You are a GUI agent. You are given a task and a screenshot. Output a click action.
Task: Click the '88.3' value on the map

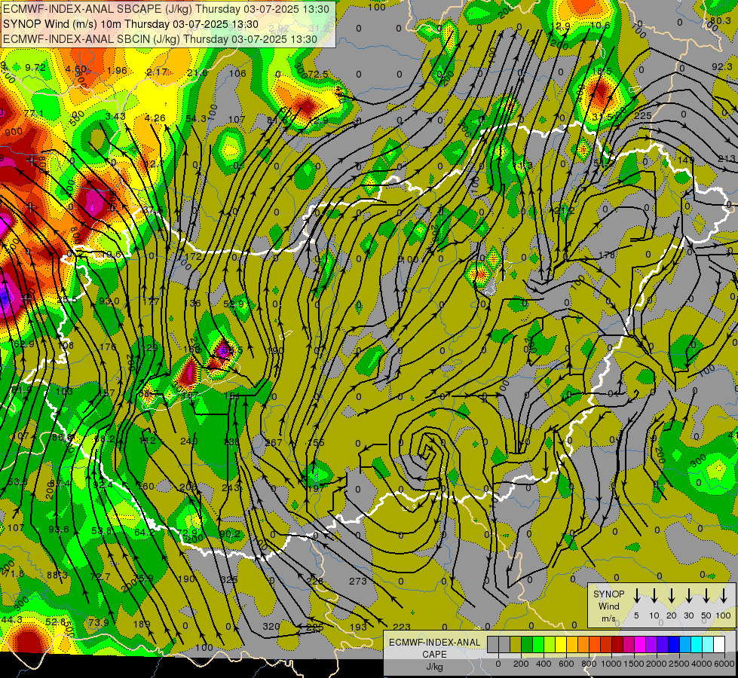coord(57,575)
